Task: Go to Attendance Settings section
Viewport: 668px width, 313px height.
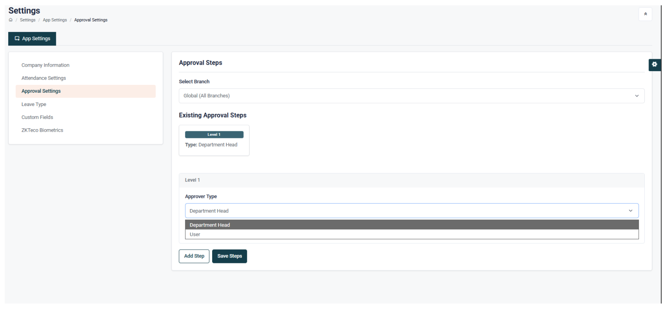Action: tap(44, 78)
